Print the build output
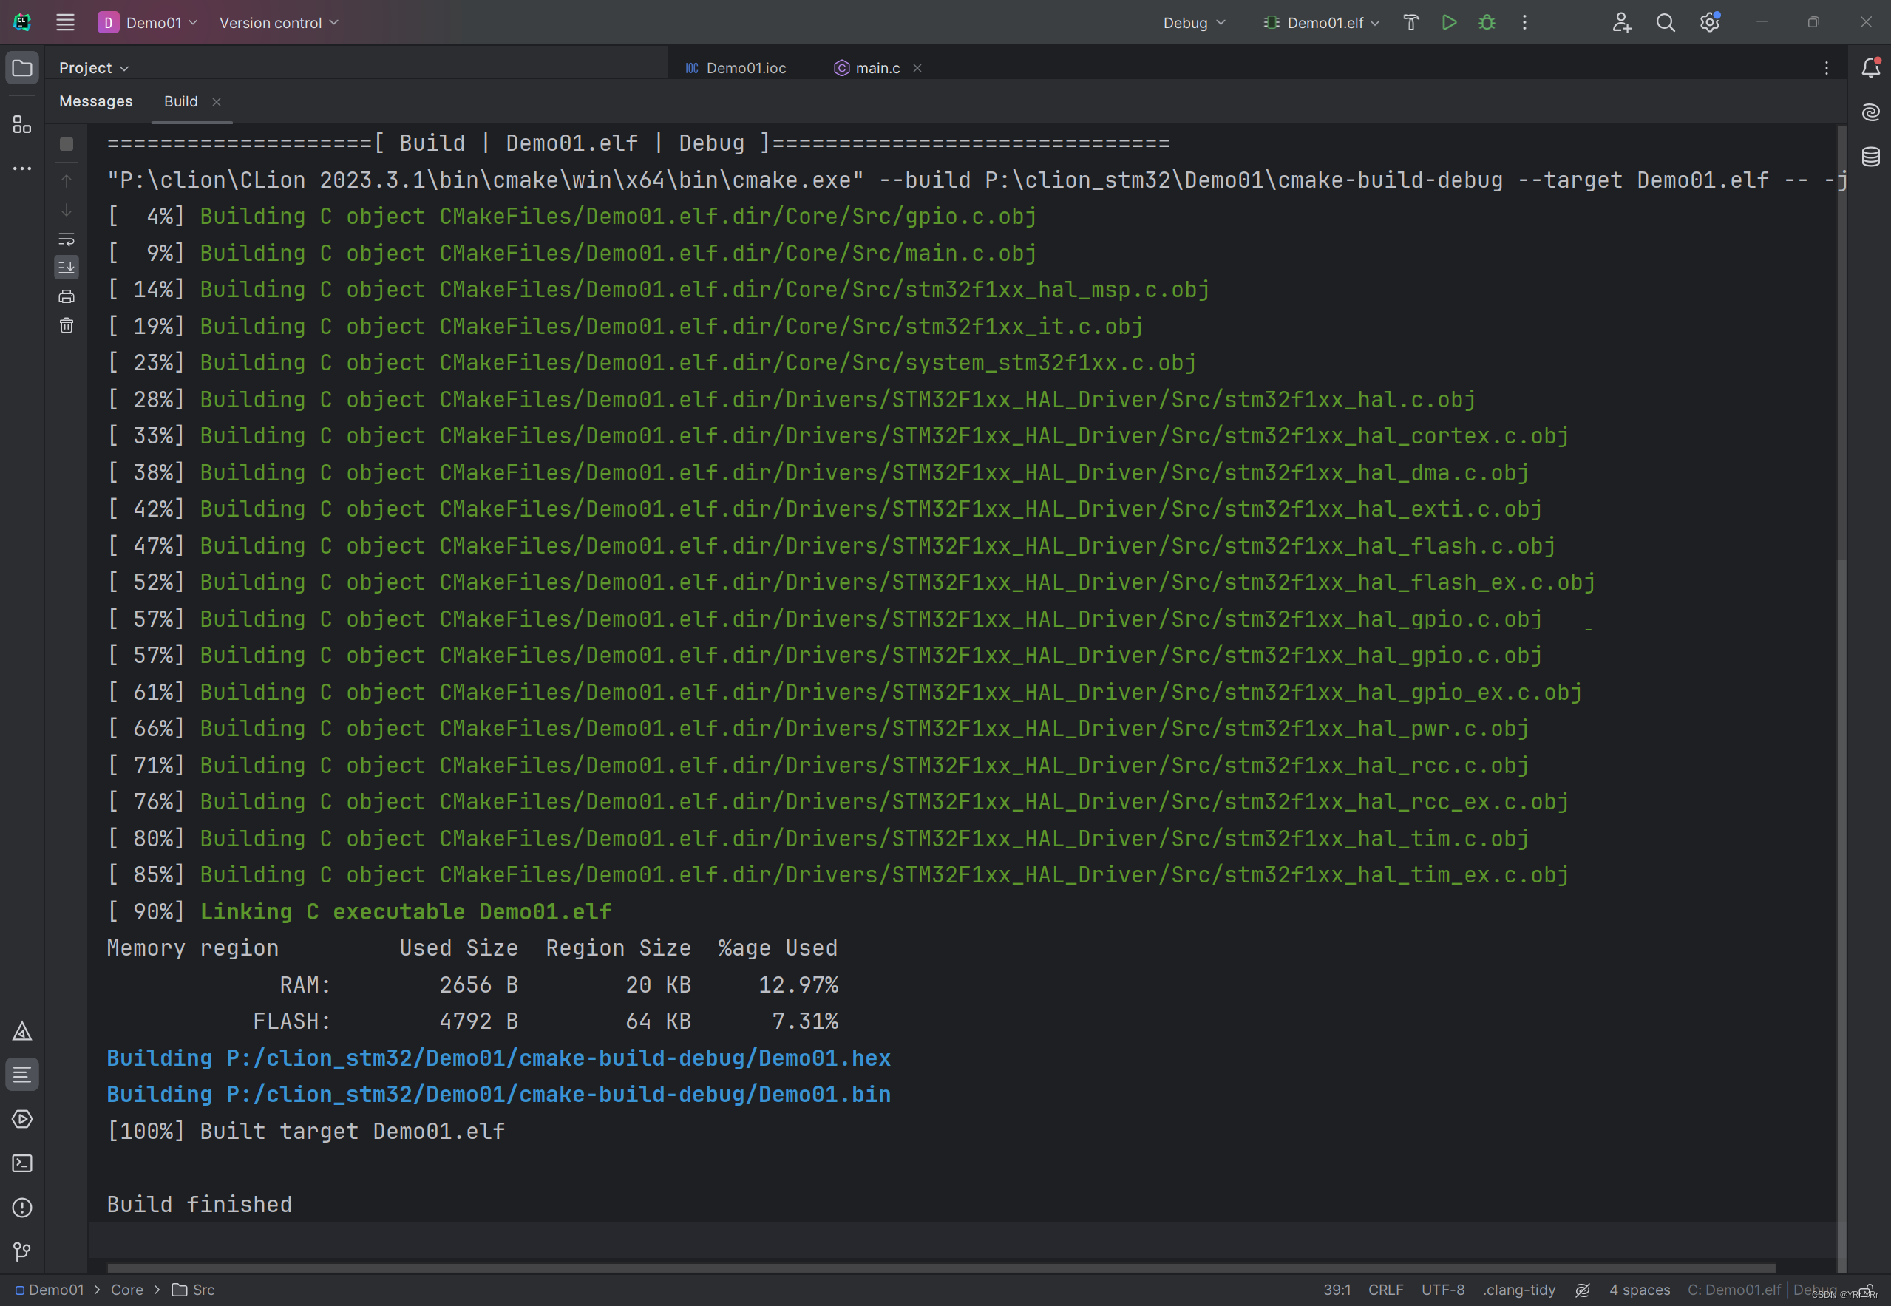The width and height of the screenshot is (1891, 1306). [x=67, y=296]
